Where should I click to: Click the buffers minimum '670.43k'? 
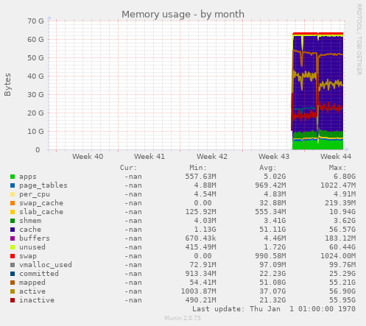201,238
